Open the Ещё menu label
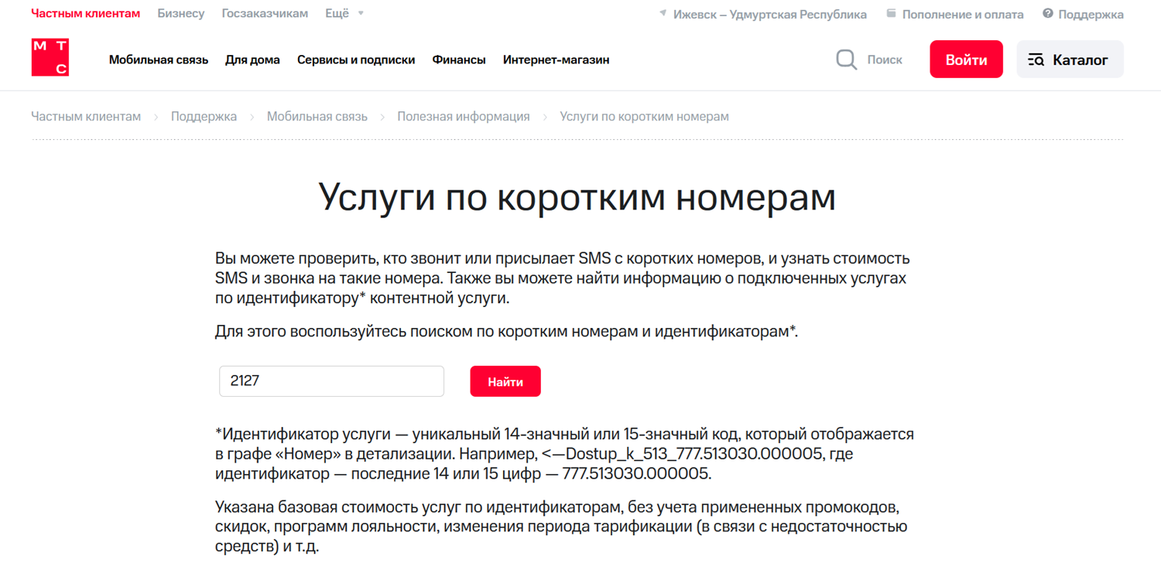 coord(337,14)
